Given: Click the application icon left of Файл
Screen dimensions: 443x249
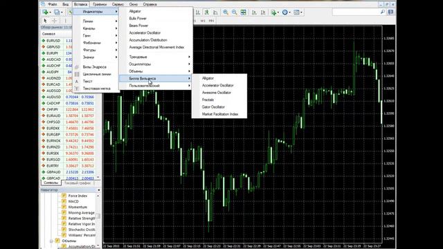Looking at the screenshot, I should [x=43, y=4].
